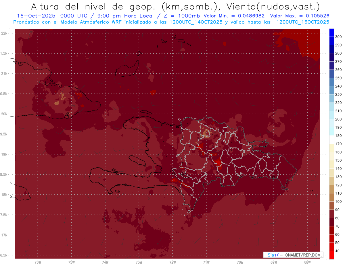The image size is (345, 266).
Task: Click the latitude label "18N"
Action: click(4, 195)
